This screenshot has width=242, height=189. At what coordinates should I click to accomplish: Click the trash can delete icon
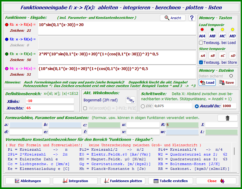tap(227, 118)
